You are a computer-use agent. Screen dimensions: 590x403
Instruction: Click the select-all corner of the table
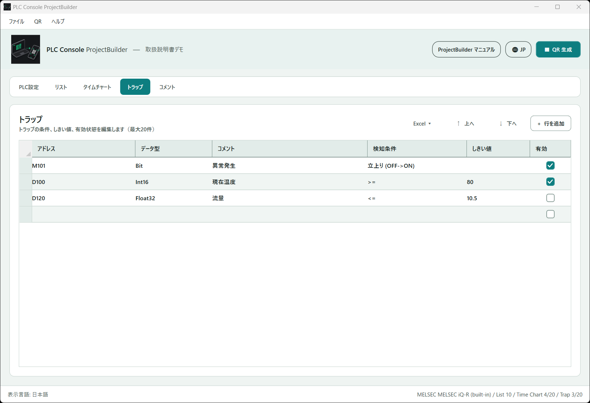[26, 149]
